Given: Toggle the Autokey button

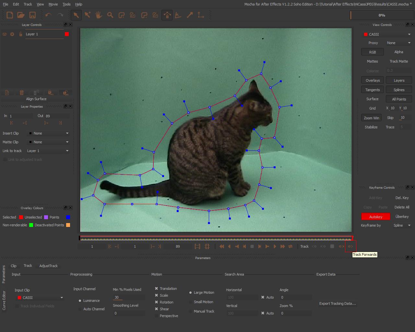Looking at the screenshot, I should 376,217.
